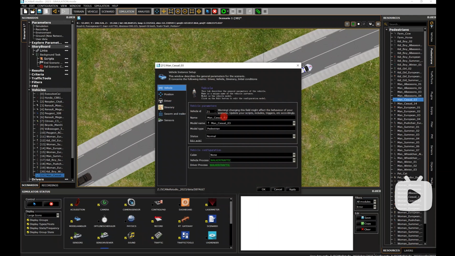Click the Apply button in dialog
Viewport: 455px width, 256px height.
click(292, 189)
